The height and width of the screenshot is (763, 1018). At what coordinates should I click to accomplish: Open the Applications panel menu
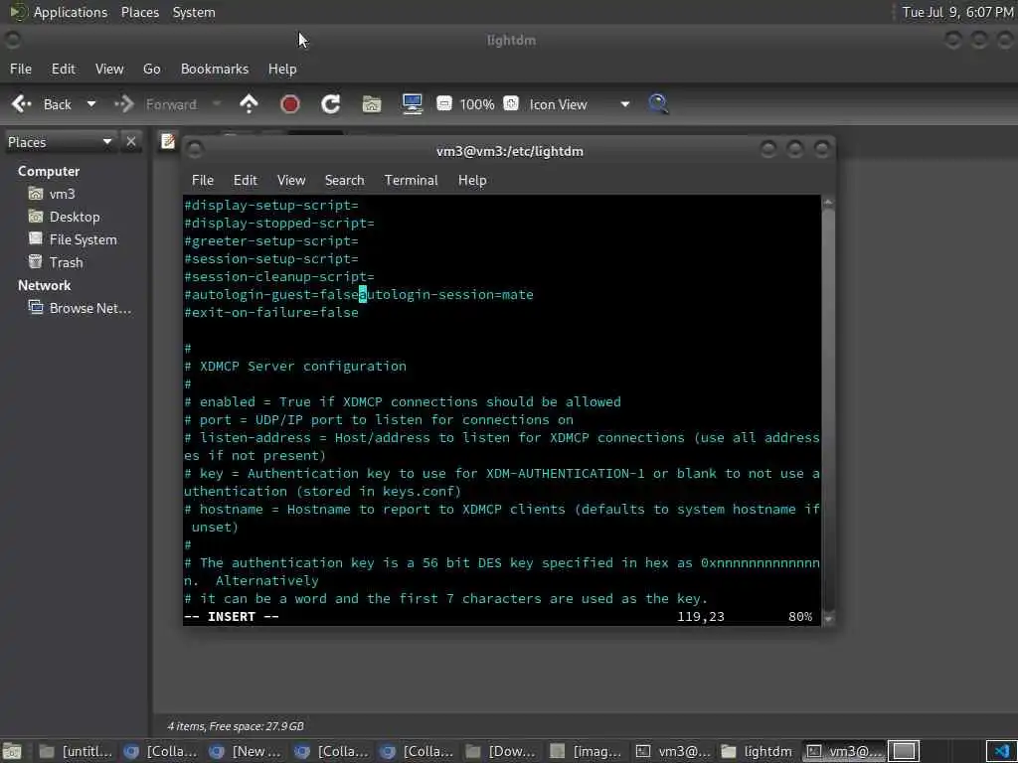(x=59, y=12)
